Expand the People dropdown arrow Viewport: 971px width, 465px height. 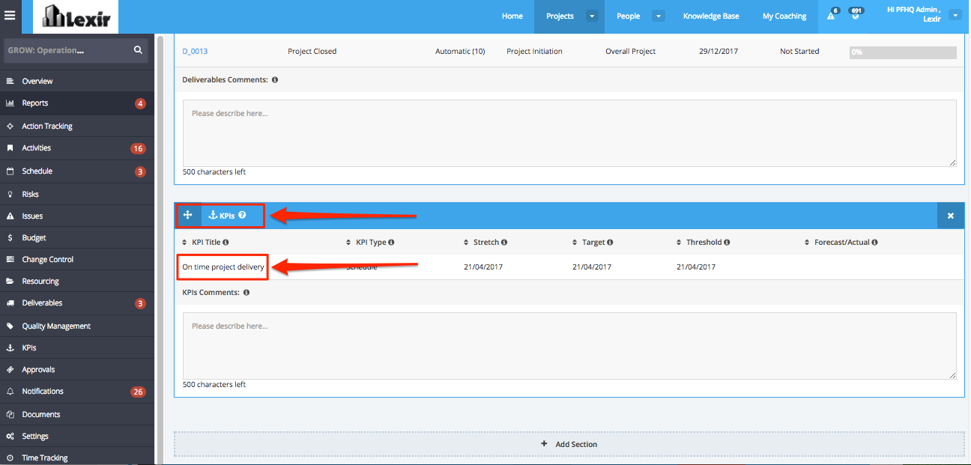tap(659, 16)
